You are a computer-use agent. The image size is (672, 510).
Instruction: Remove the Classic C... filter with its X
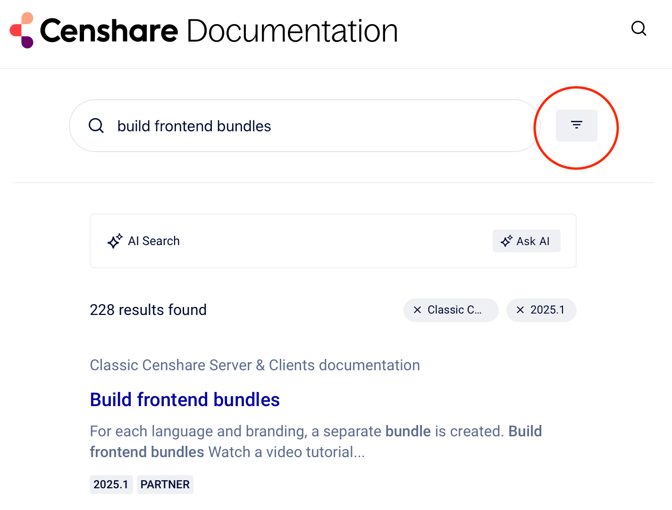[x=417, y=310]
